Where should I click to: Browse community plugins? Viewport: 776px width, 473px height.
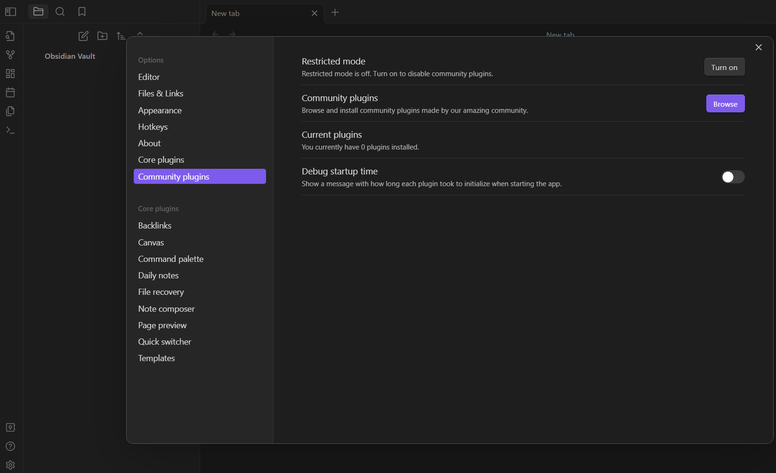pos(725,104)
